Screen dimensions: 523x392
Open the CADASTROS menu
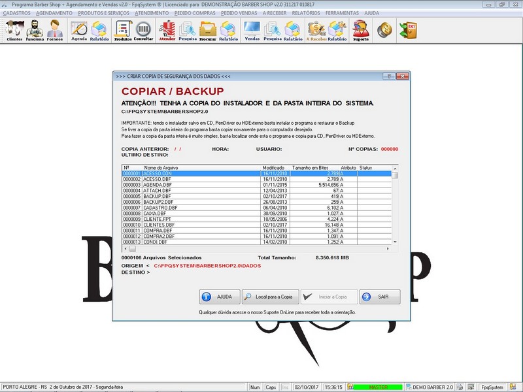[x=16, y=12]
